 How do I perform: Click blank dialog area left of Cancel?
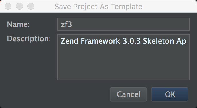pos(55,94)
